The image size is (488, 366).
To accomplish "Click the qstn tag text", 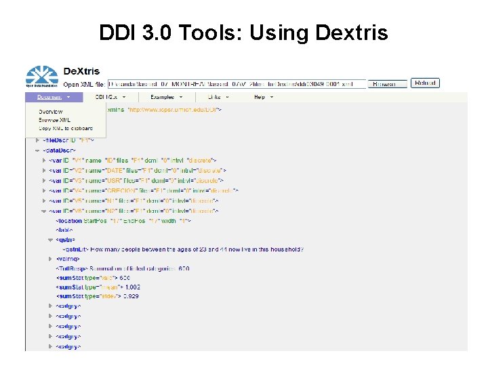I will 66,240.
